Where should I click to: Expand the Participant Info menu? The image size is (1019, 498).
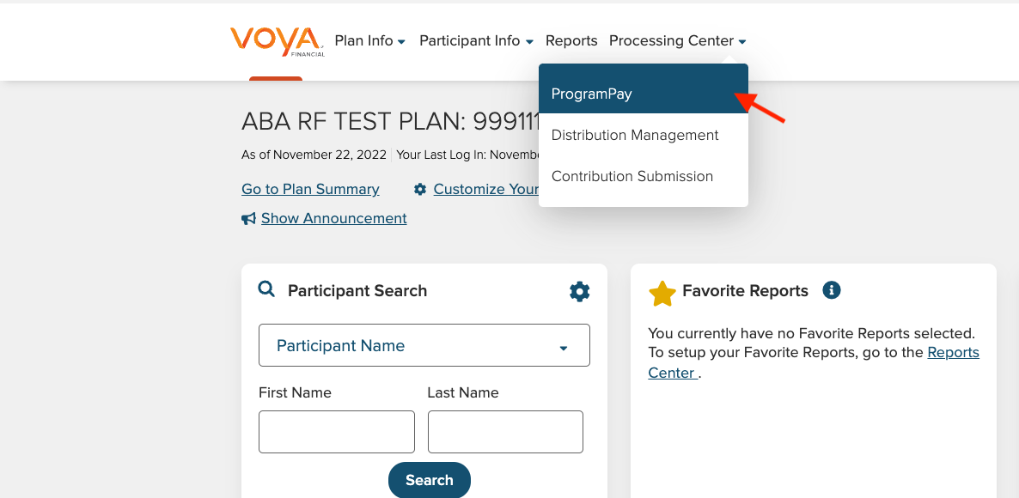476,41
